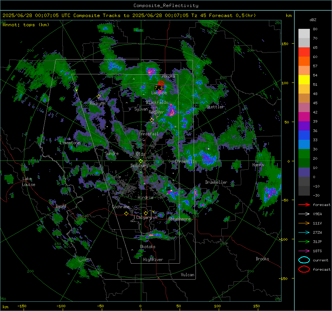This screenshot has height=311, width=332.
Task: Click the Sylvan label on map
Action: pyautogui.click(x=141, y=109)
